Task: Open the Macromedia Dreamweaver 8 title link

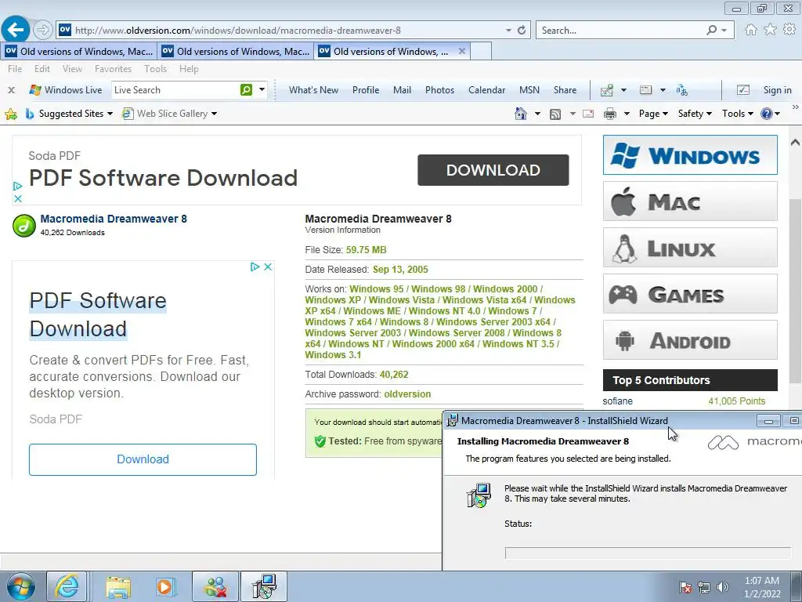Action: tap(114, 219)
